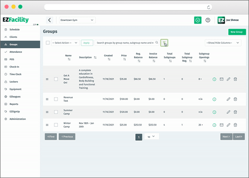Check the Get A Move On! row
The height and width of the screenshot is (178, 249).
tap(56, 79)
